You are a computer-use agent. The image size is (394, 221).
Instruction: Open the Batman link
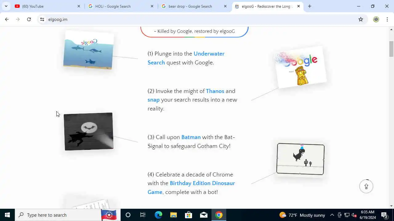191,137
